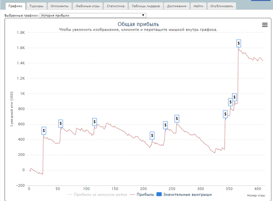Open the Оппоненты tab

point(60,6)
